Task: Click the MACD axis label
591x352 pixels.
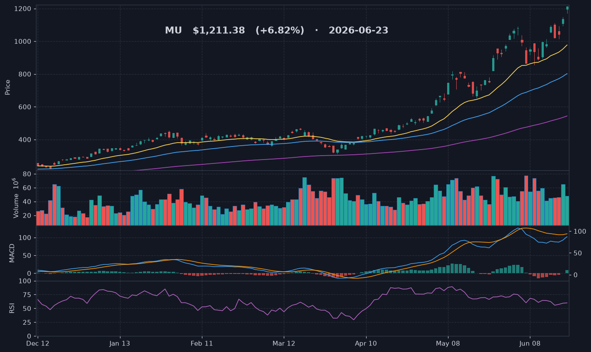Action: 12,253
